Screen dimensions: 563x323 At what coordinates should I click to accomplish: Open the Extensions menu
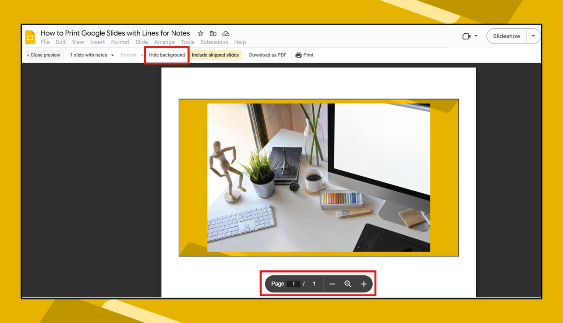[x=214, y=42]
